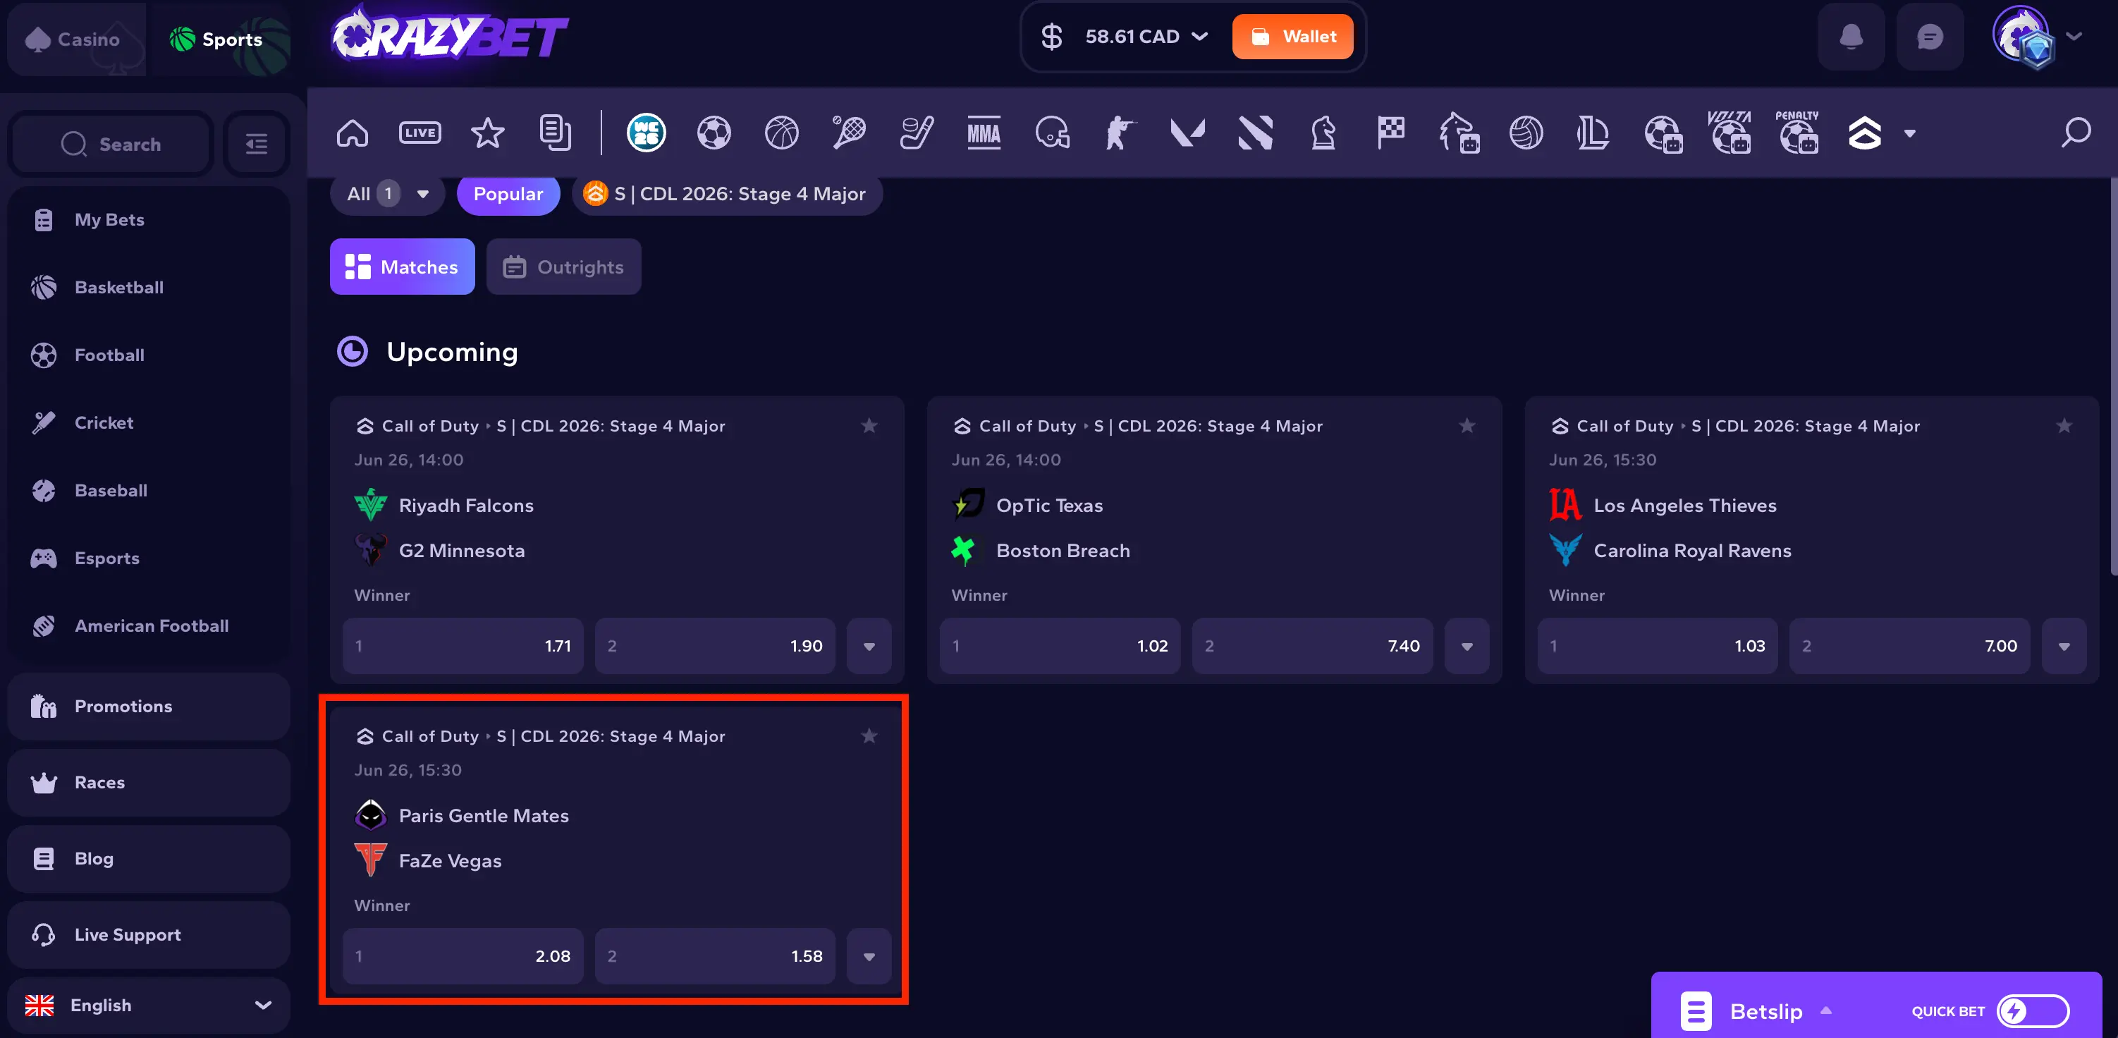
Task: Select the basketball sport icon
Action: [x=781, y=133]
